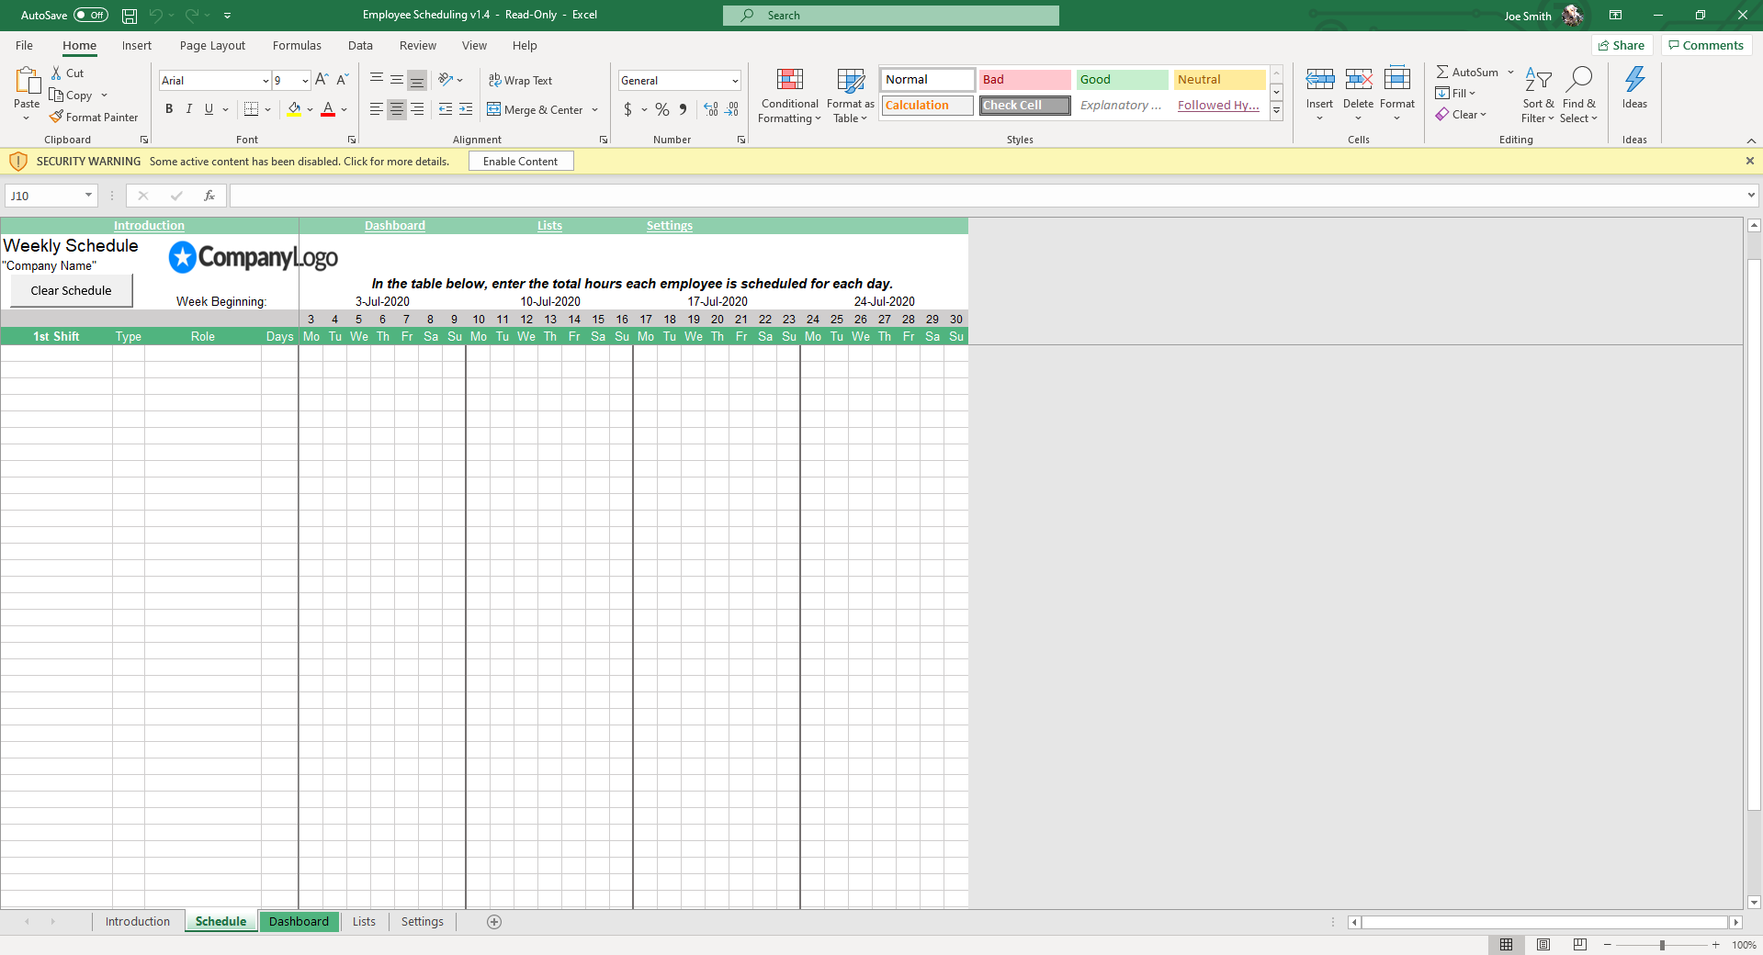Viewport: 1763px width, 955px height.
Task: Open the Comments button
Action: (x=1707, y=45)
